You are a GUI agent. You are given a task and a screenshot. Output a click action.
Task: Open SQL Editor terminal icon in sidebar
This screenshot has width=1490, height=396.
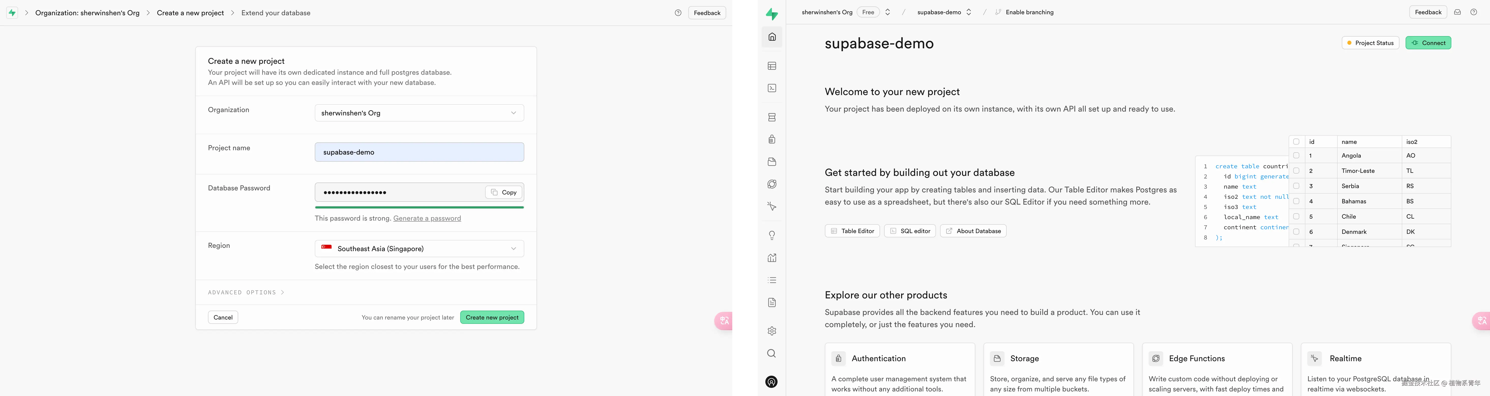tap(772, 88)
